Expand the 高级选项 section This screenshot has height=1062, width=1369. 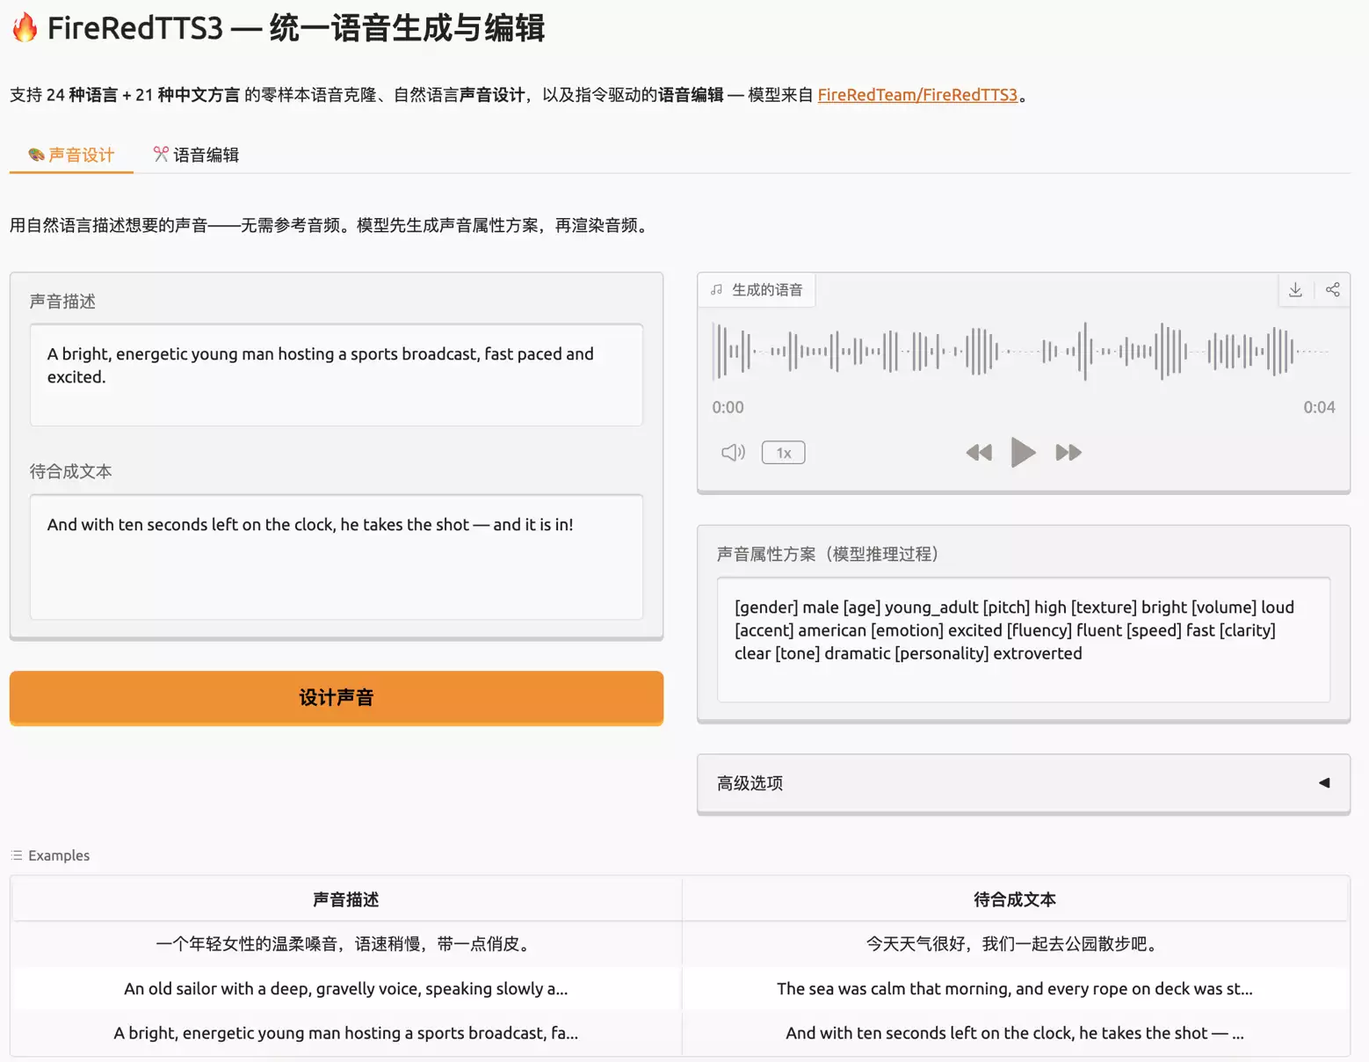1023,783
